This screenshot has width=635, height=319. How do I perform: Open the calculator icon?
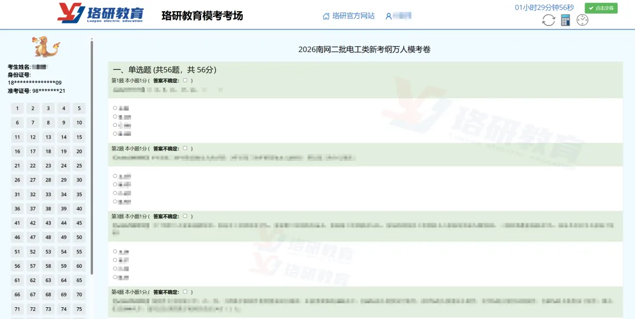[566, 20]
